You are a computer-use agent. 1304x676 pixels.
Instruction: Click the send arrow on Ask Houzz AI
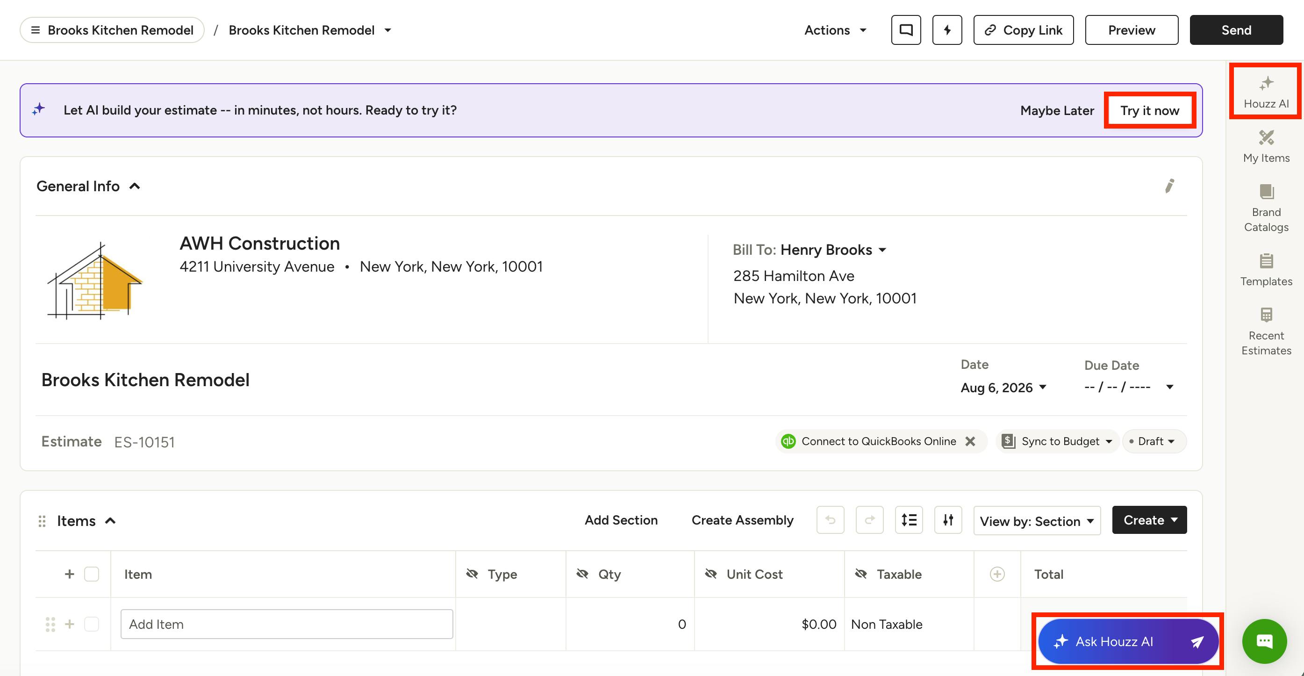point(1197,642)
